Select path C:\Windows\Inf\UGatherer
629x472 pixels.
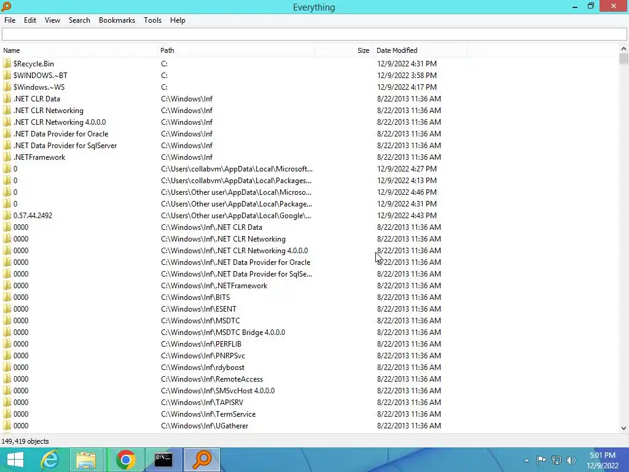point(205,425)
